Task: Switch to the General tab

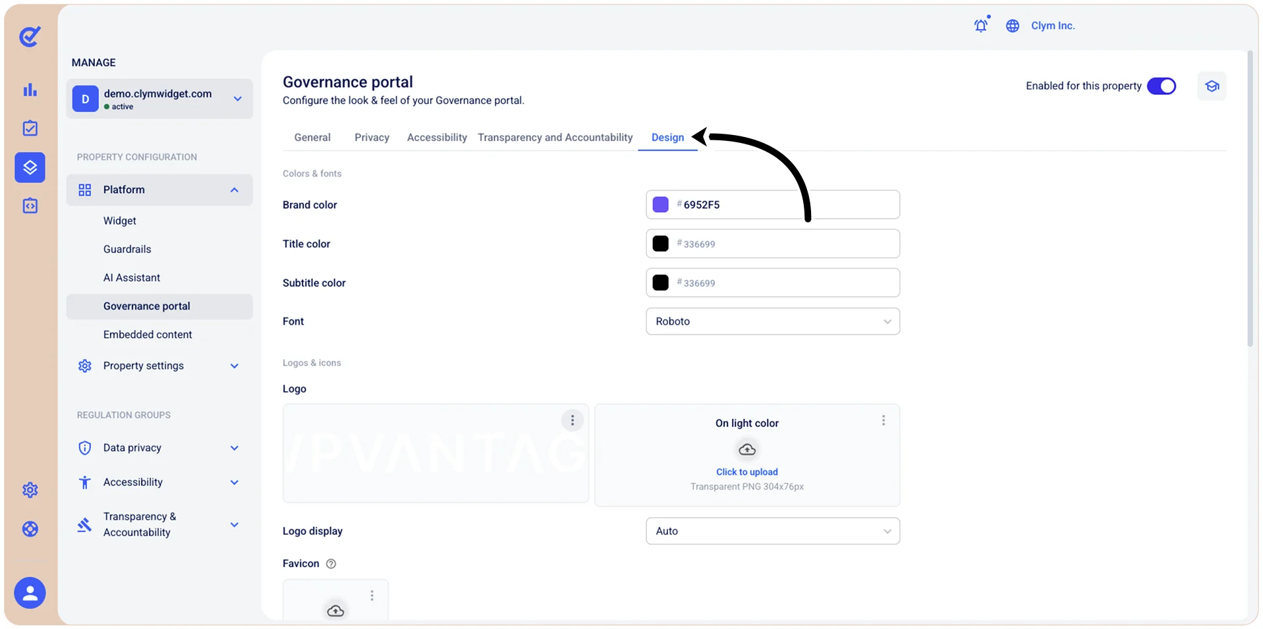Action: (312, 138)
